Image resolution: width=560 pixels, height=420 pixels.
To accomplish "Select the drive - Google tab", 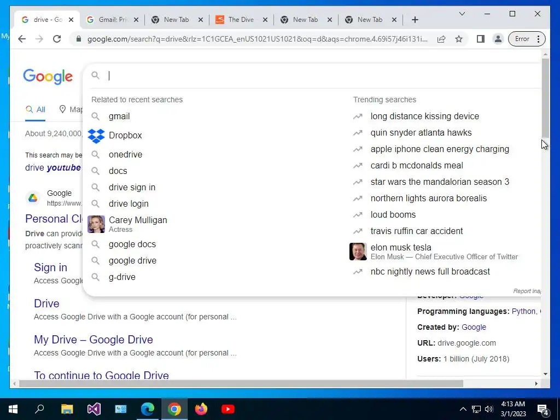I will point(48,20).
